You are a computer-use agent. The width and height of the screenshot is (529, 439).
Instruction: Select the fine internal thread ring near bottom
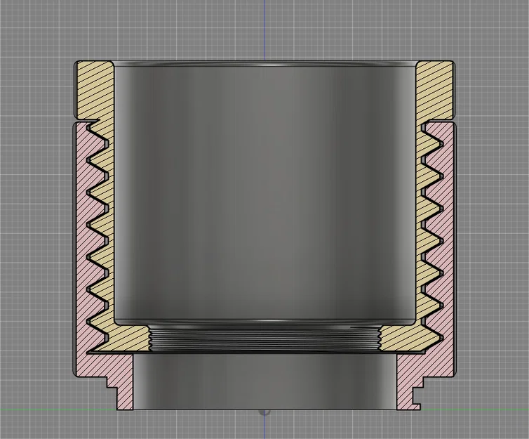click(264, 339)
